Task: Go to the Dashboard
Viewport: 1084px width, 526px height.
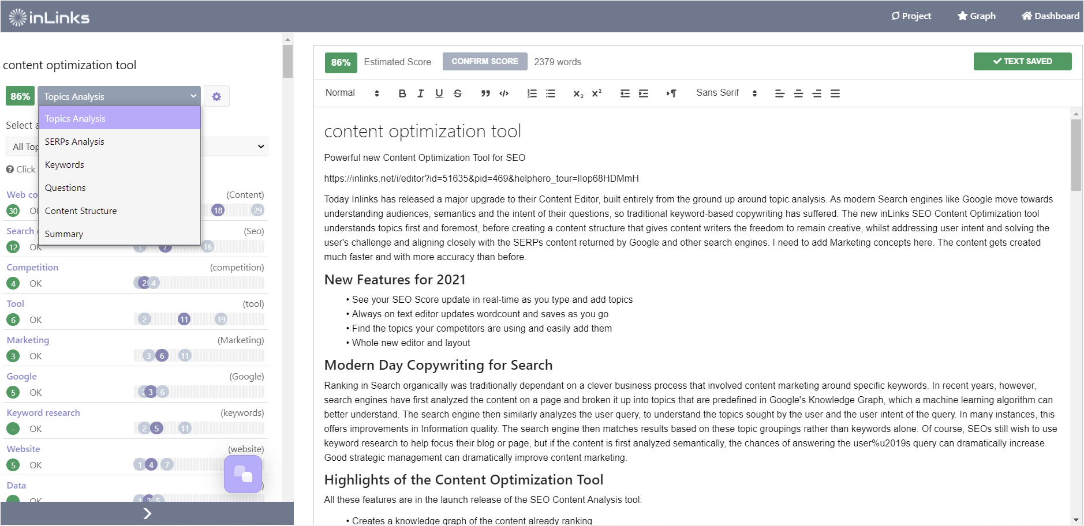Action: click(1051, 16)
